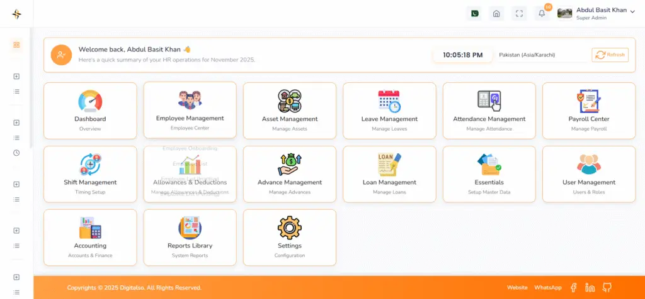Open the Pakistan flag language selector
Screen dimensions: 645x299
click(x=474, y=14)
